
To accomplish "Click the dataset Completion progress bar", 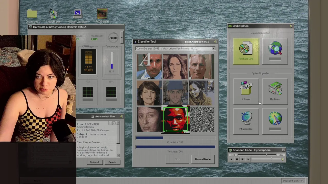I will coord(176,138).
